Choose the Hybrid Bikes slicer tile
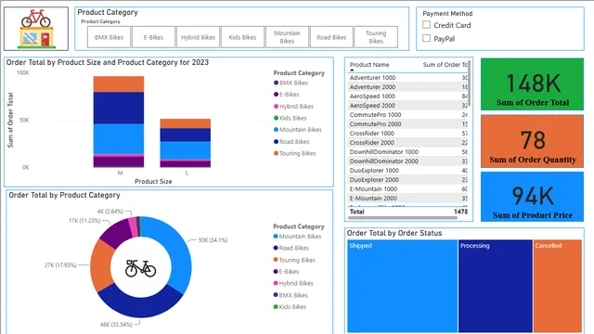The width and height of the screenshot is (594, 334). [x=198, y=37]
